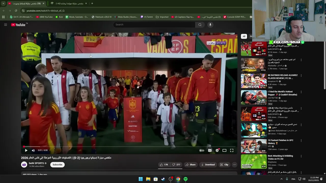The width and height of the screenshot is (326, 183).
Task: Open the Chrome apps grid shortcut
Action: tap(3, 17)
